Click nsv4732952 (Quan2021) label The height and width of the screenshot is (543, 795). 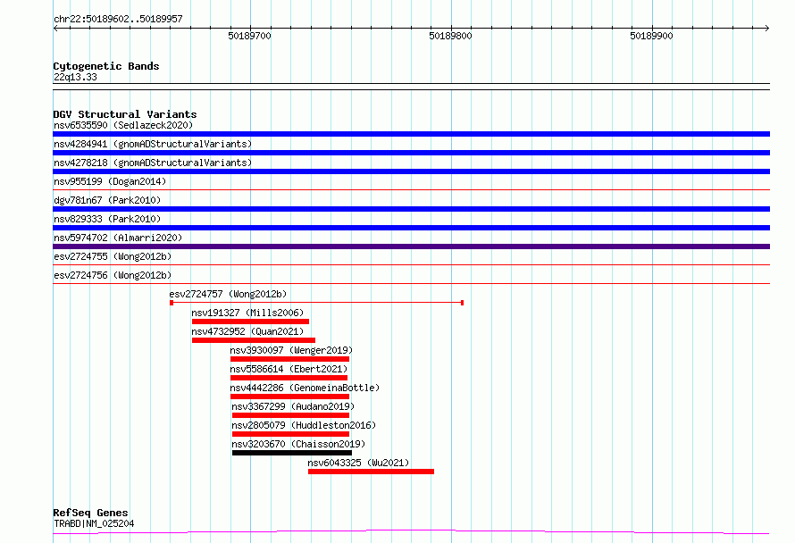point(247,331)
